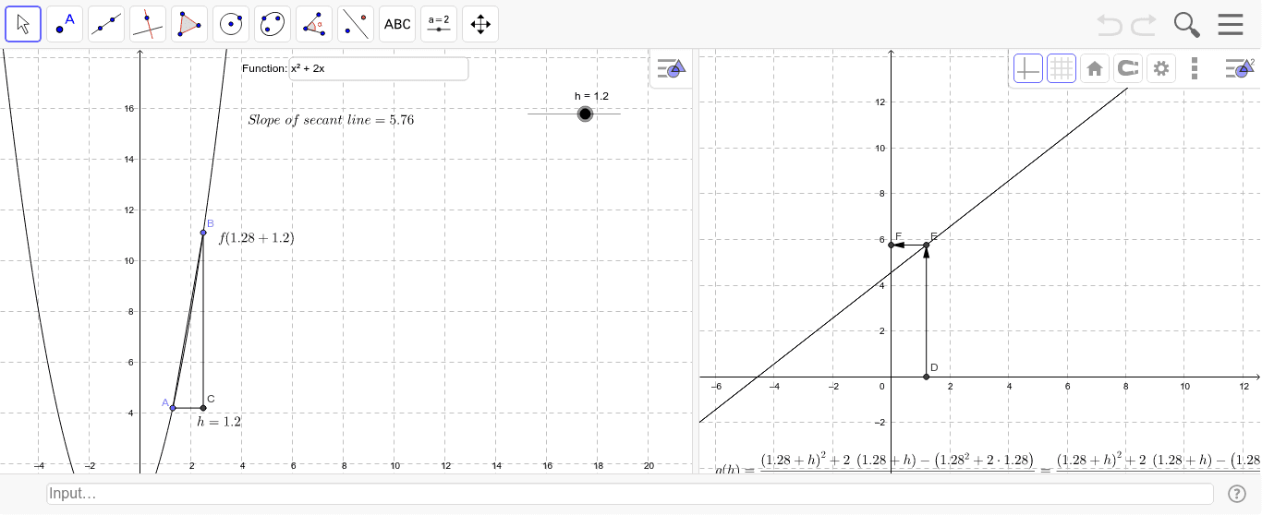Select point C at triangle corner
The height and width of the screenshot is (515, 1262).
tap(203, 407)
